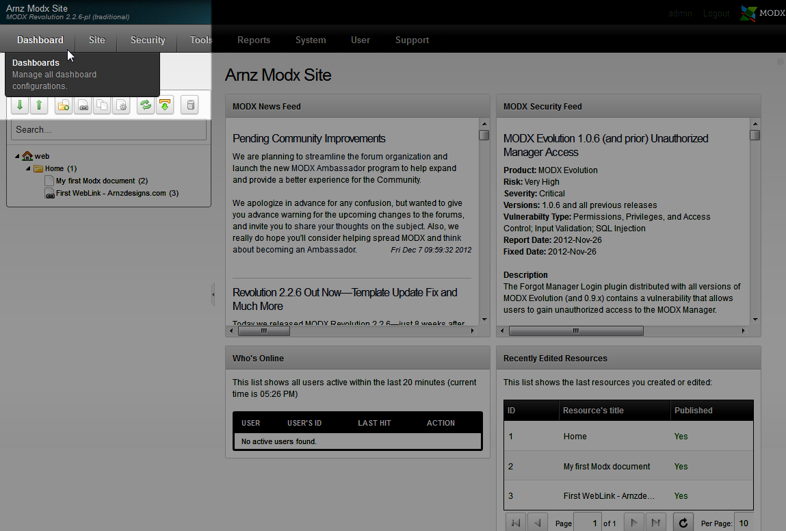Open the Site menu
The width and height of the screenshot is (786, 531).
pyautogui.click(x=97, y=40)
